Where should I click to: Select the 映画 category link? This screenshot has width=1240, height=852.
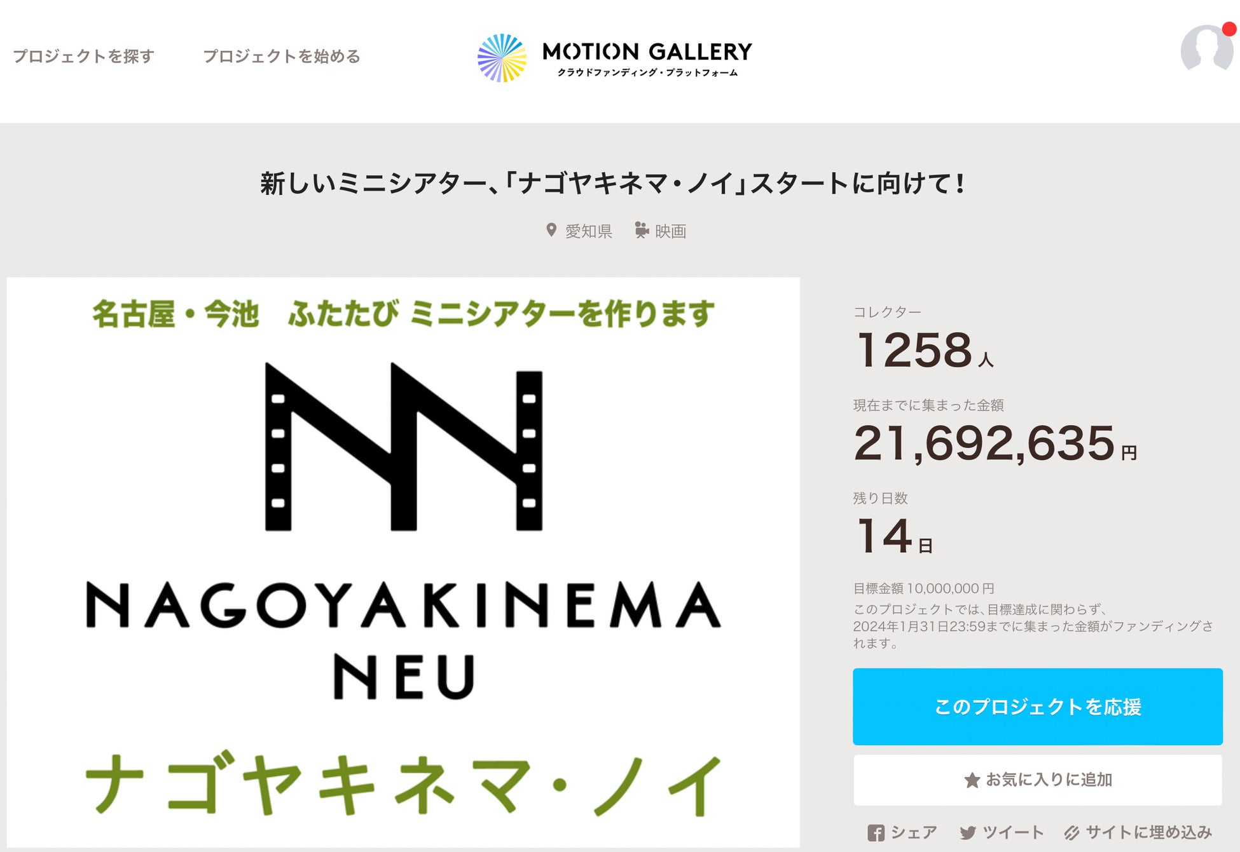coord(670,231)
